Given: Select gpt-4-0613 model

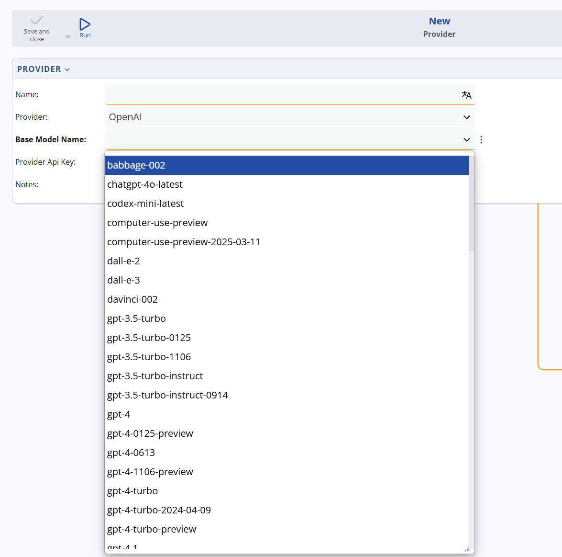Looking at the screenshot, I should (x=287, y=453).
